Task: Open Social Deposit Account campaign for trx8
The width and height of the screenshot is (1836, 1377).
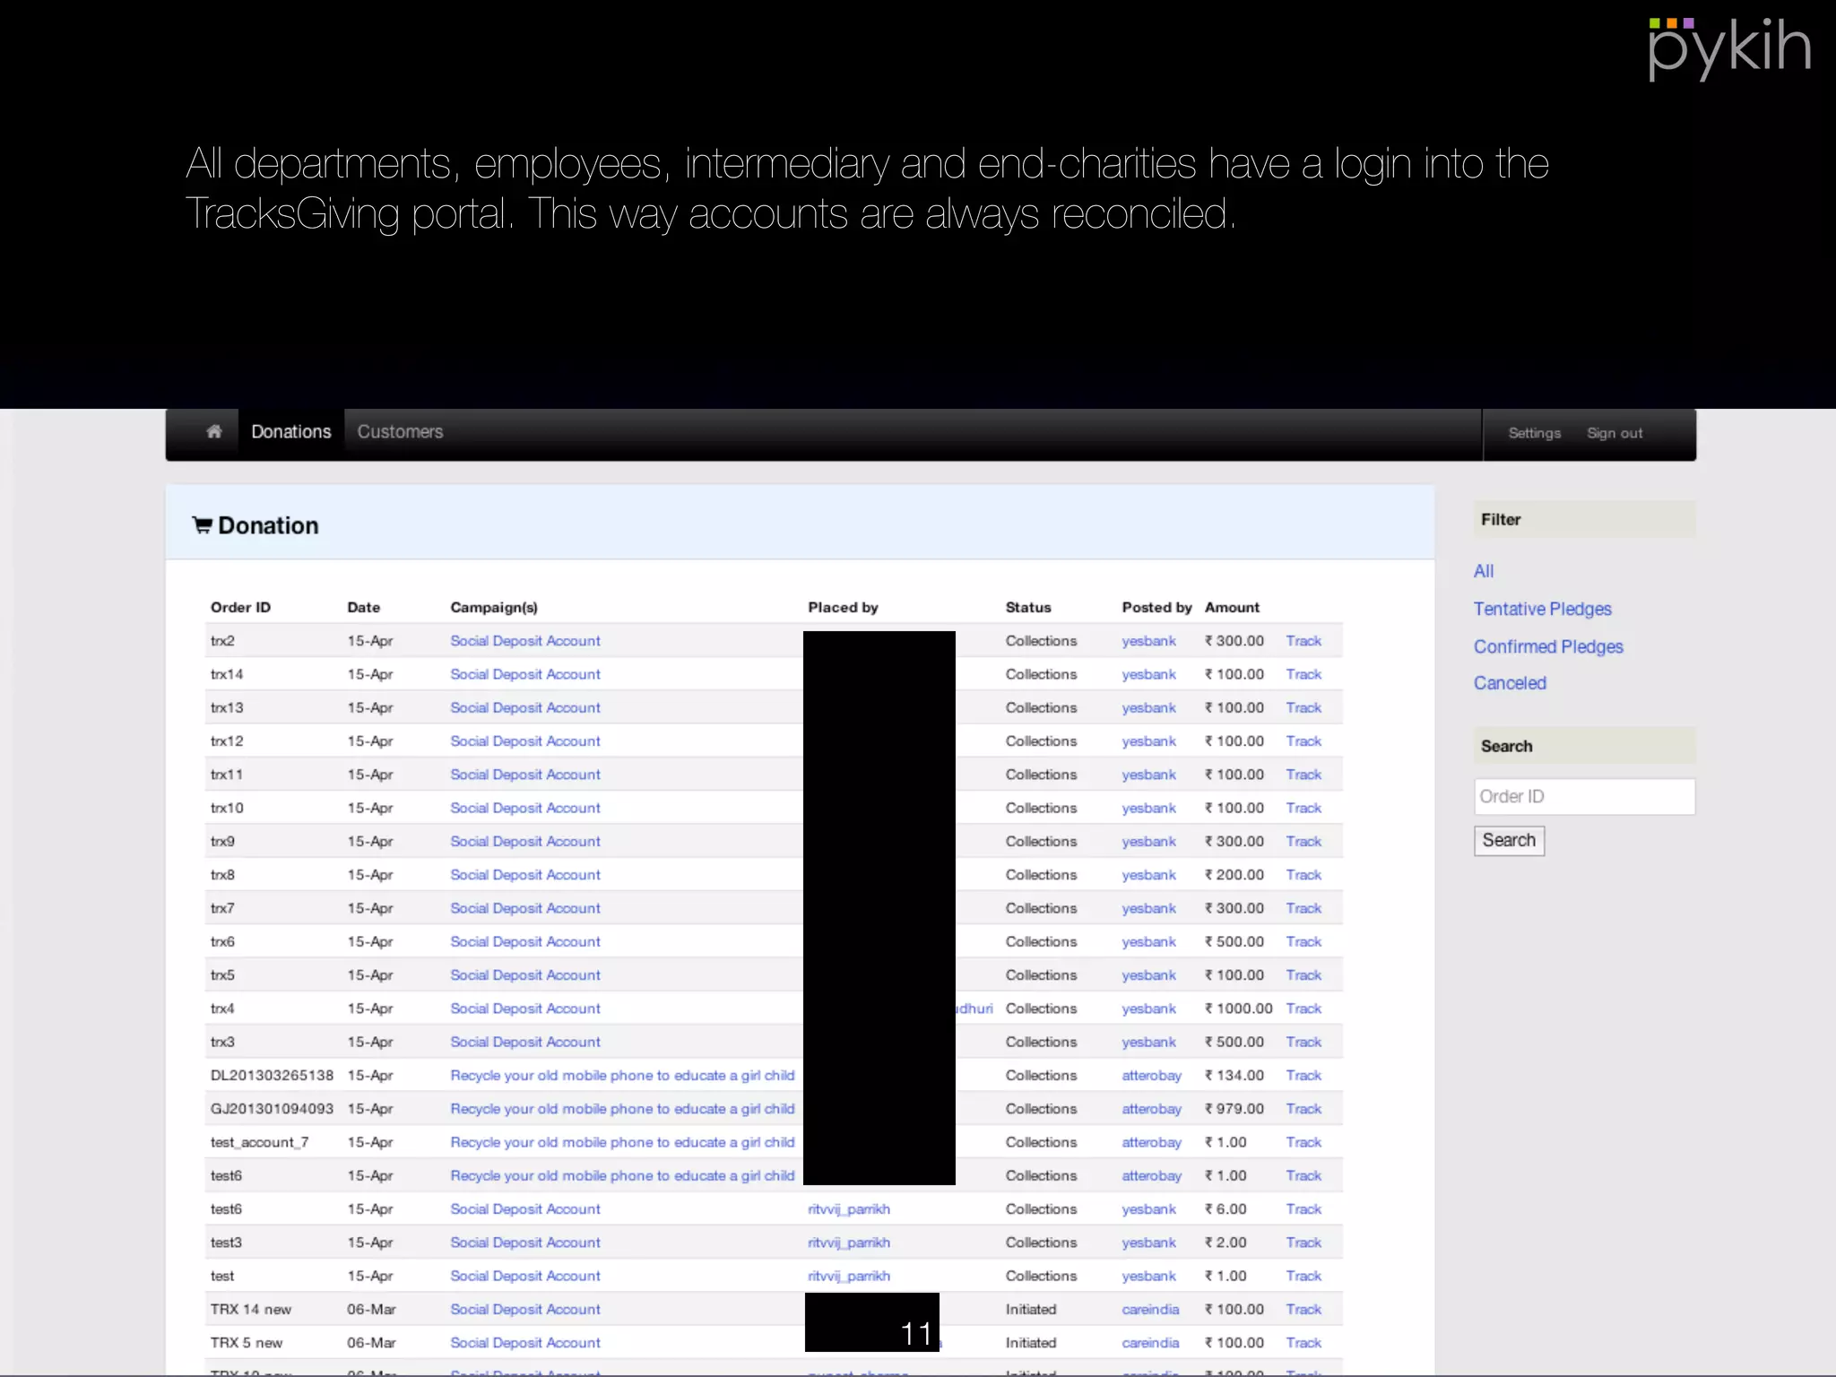Action: coord(525,875)
